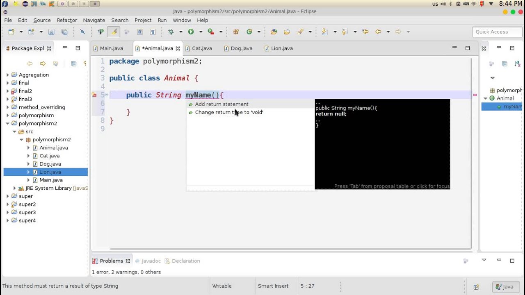Select the super3 project

coord(27,212)
